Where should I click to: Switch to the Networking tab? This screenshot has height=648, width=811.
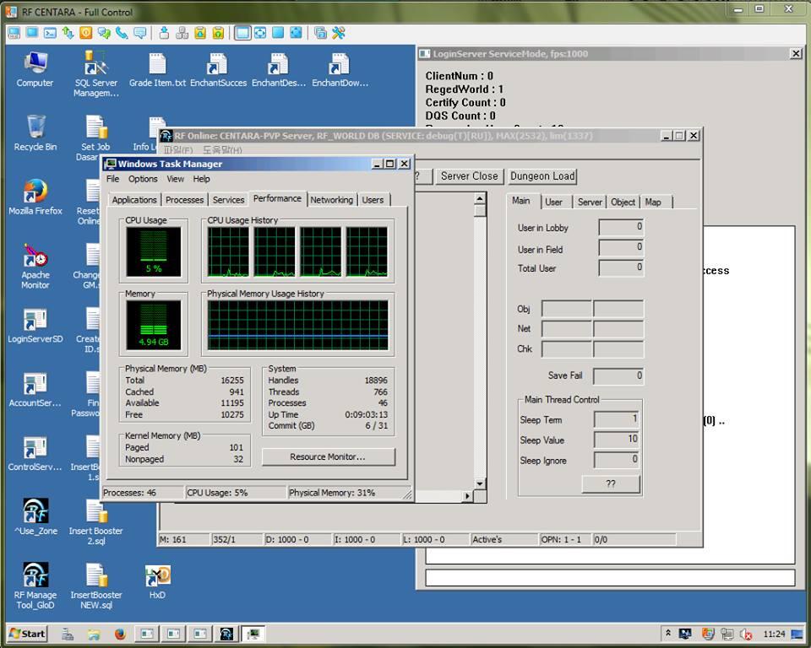331,200
